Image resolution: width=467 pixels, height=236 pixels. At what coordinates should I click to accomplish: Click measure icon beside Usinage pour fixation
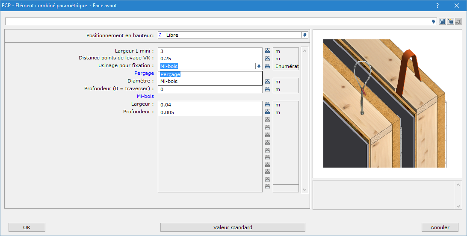(268, 66)
